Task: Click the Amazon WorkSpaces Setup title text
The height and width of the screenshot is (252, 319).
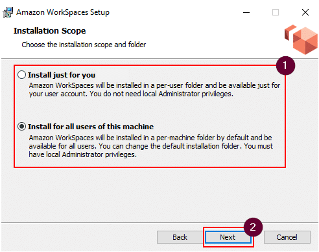Action: click(63, 12)
